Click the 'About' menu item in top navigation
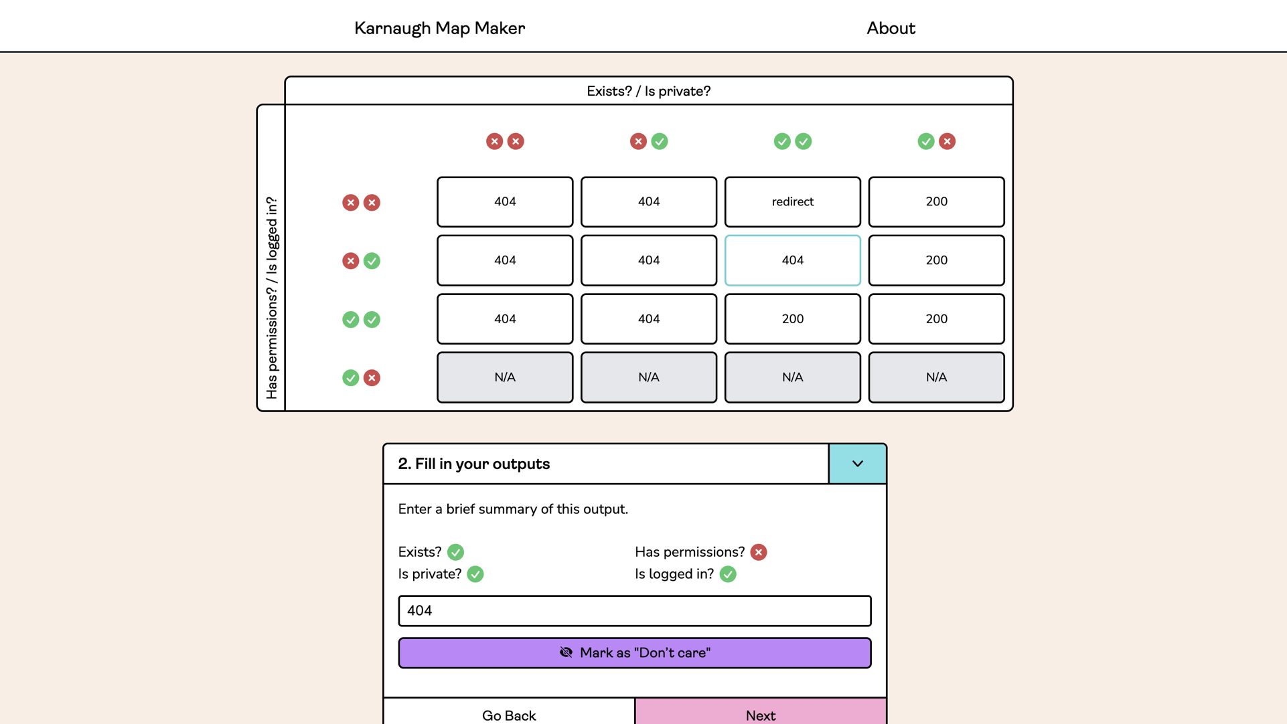 891,27
